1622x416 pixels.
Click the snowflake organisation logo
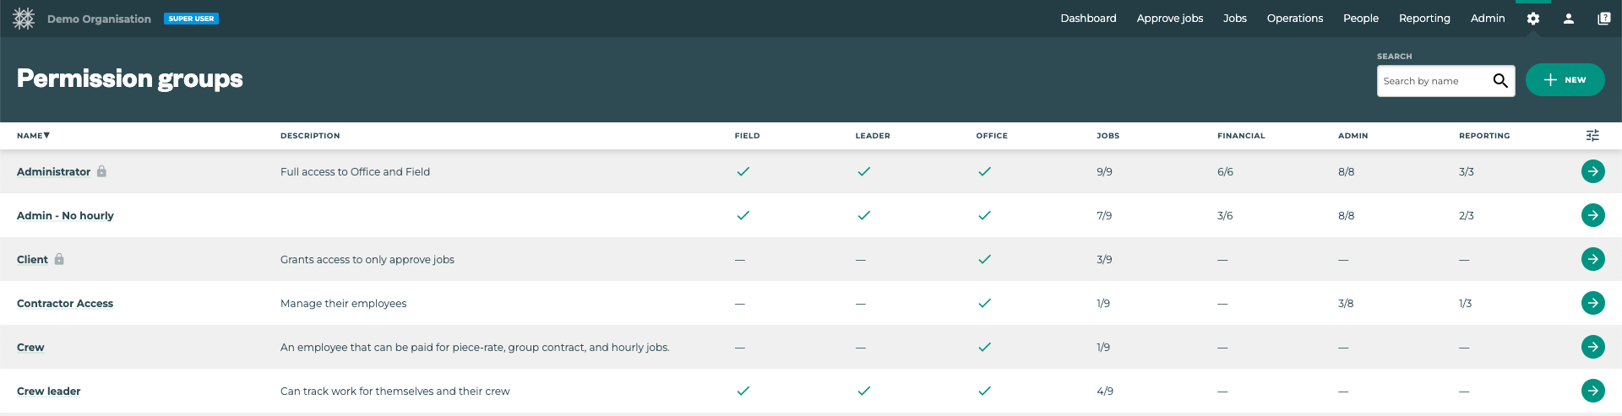pos(24,19)
